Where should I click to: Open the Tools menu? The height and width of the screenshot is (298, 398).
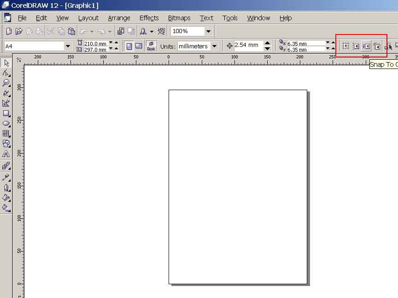(230, 18)
